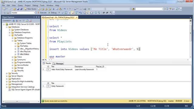Image resolution: width=194 pixels, height=109 pixels.
Task: Execute the current query
Action: (42, 13)
